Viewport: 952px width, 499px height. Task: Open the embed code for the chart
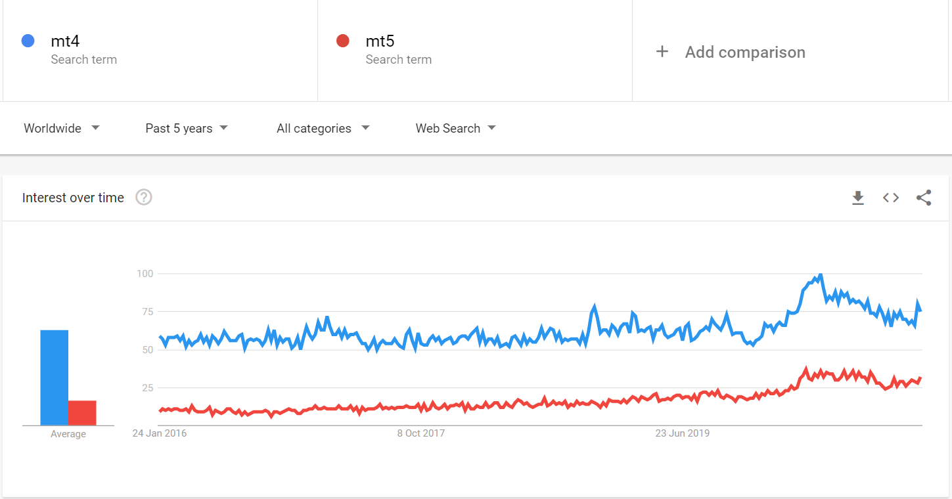click(891, 197)
